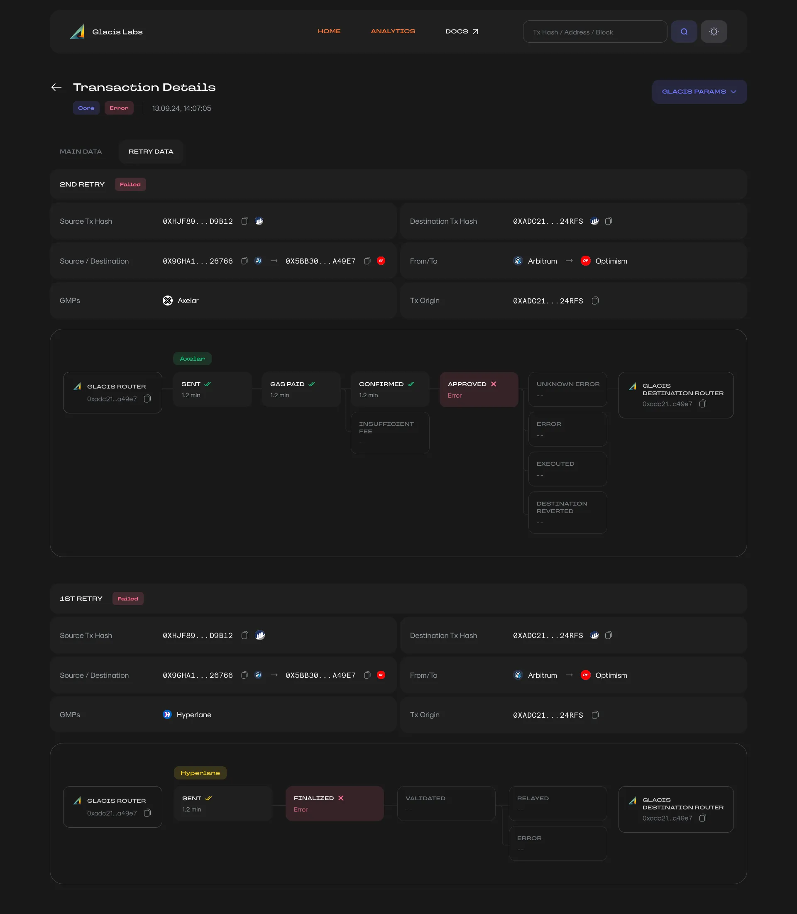The height and width of the screenshot is (914, 797).
Task: Copy Glacis Router address in Axelar flow
Action: (x=147, y=399)
